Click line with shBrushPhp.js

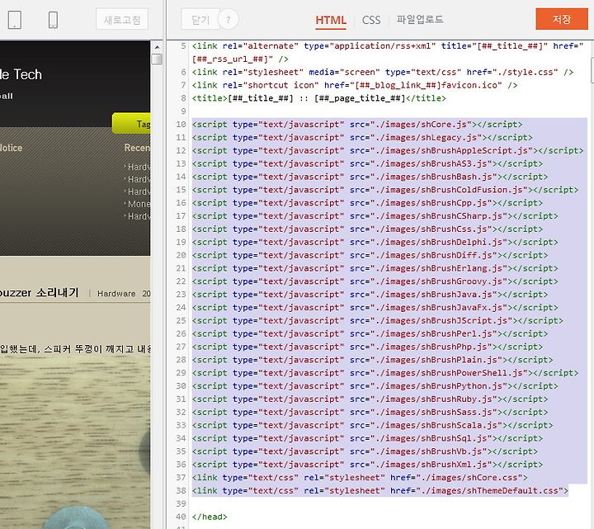[x=367, y=347]
